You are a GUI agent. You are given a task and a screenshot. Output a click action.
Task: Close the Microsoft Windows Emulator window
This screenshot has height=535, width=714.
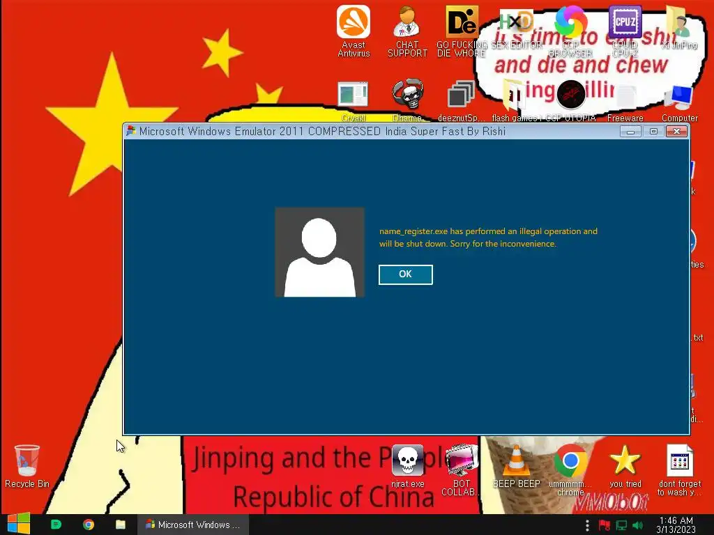(x=676, y=132)
